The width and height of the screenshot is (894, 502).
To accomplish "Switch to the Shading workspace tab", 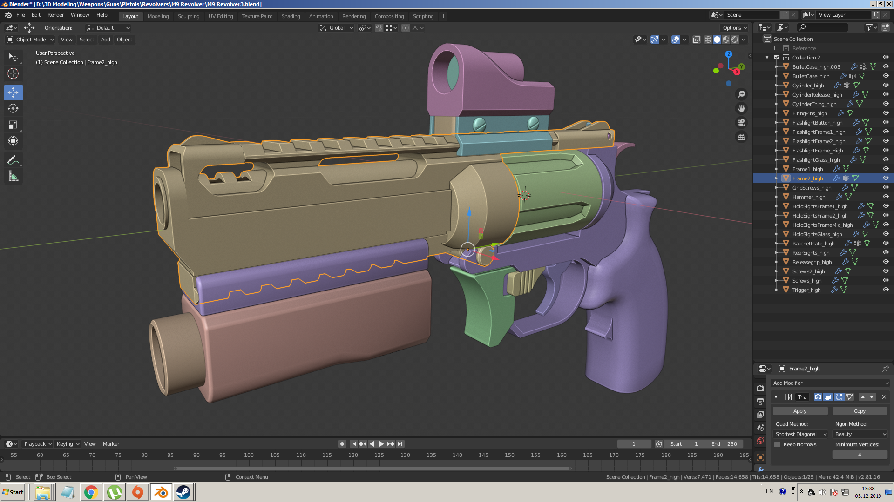I will (x=291, y=16).
